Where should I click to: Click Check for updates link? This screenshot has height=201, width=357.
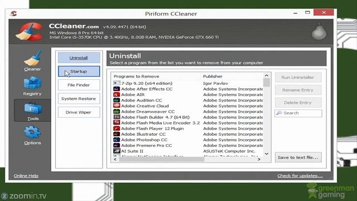[300, 176]
